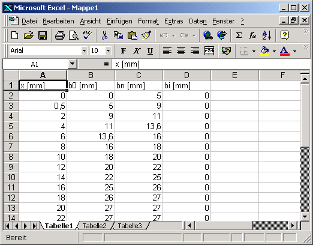Toggle bold formatting F button
This screenshot has width=313, height=245.
[x=124, y=51]
